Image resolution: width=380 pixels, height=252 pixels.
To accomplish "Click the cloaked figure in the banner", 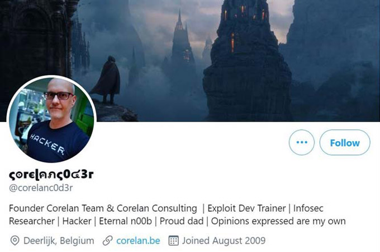I will click(x=107, y=80).
